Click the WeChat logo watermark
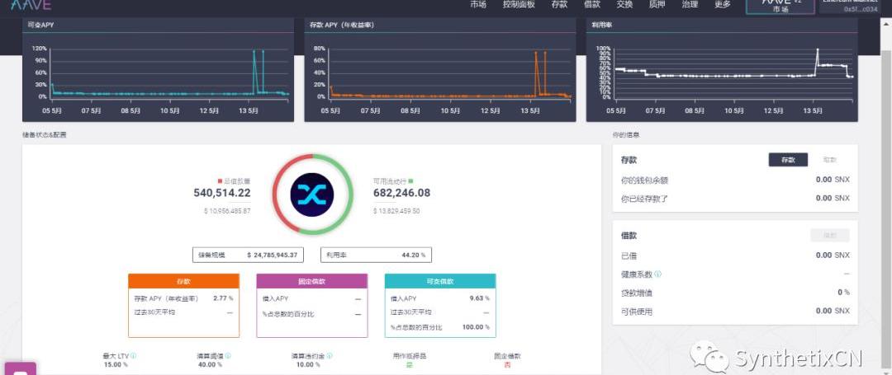892x375 pixels. click(x=709, y=356)
